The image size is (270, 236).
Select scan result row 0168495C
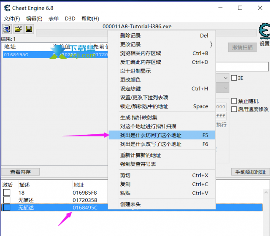click(x=55, y=55)
